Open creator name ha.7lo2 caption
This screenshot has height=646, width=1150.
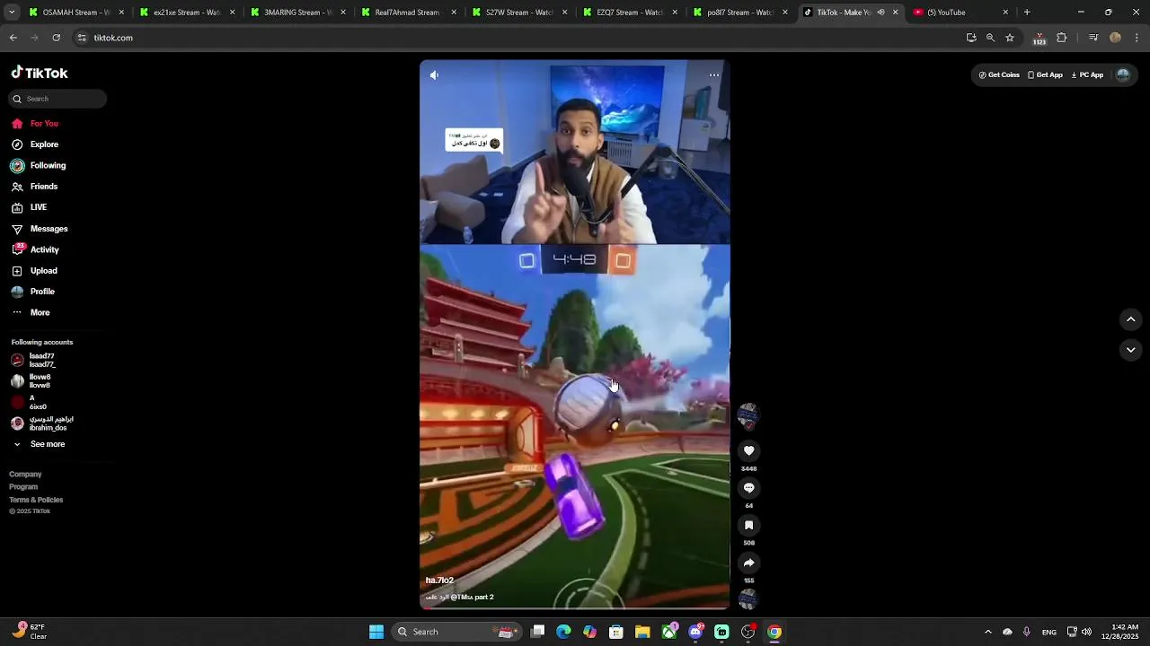point(439,581)
